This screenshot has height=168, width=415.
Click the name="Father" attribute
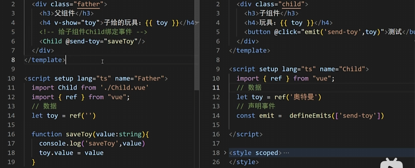pos(140,79)
